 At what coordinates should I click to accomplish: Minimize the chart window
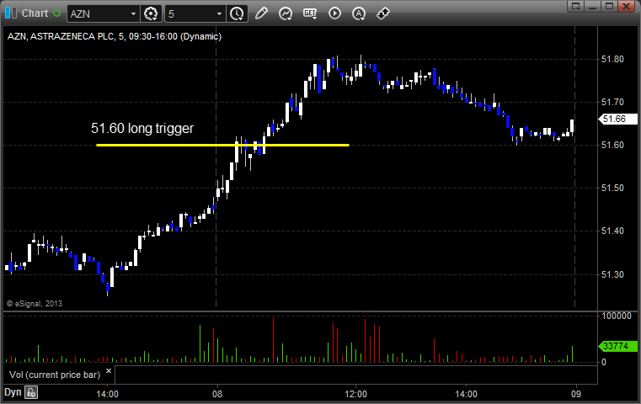pyautogui.click(x=593, y=6)
